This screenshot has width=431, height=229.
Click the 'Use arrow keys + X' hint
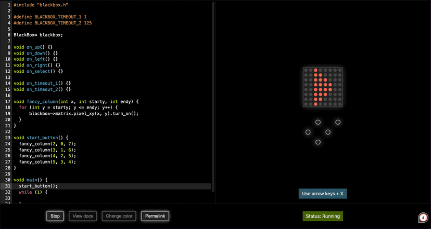point(323,194)
